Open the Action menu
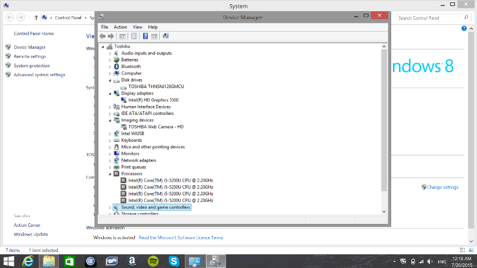 click(120, 27)
